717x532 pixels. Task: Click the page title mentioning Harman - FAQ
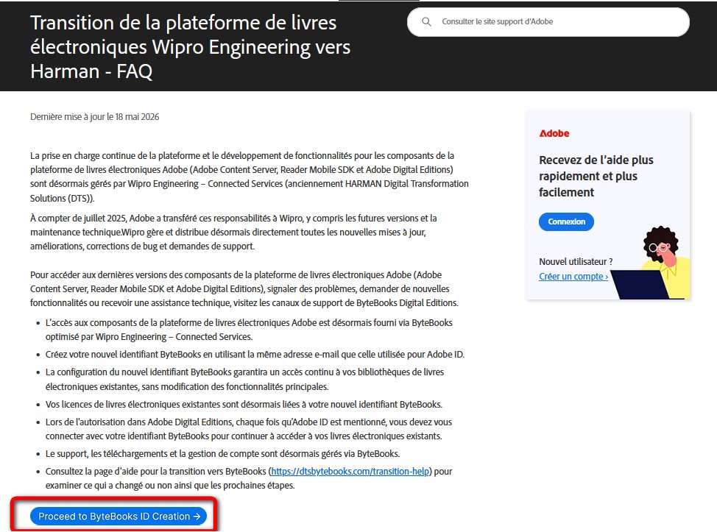(190, 47)
